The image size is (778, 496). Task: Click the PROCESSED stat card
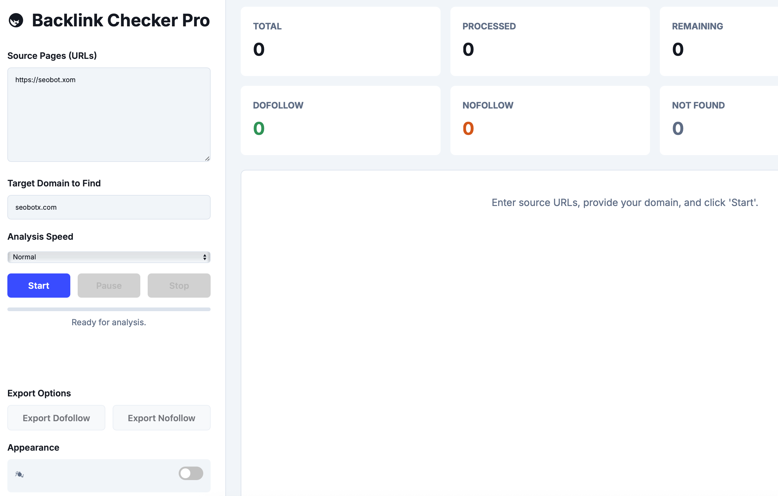click(x=550, y=41)
